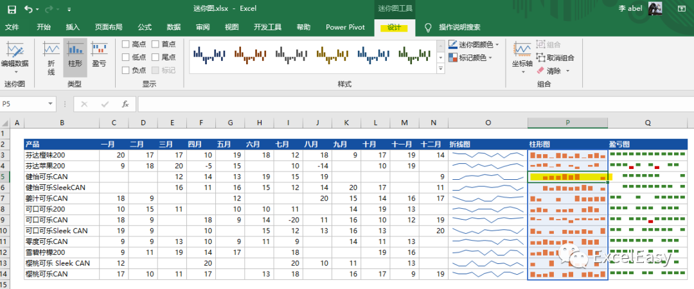Viewport: 694px width, 289px height.
Task: Click the 柱形图 header cell
Action: (x=567, y=144)
